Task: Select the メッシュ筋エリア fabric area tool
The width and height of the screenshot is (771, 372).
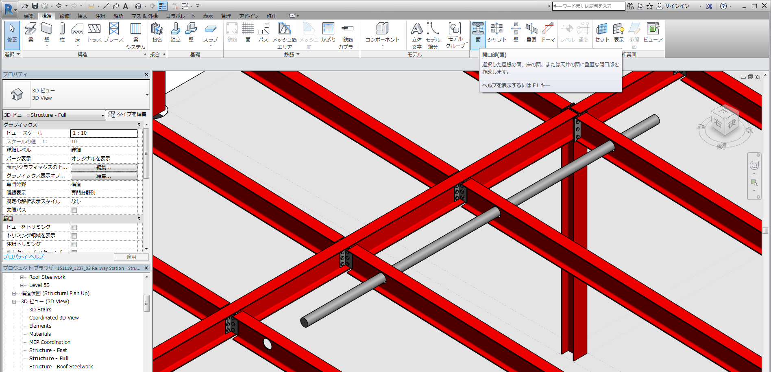Action: [285, 36]
